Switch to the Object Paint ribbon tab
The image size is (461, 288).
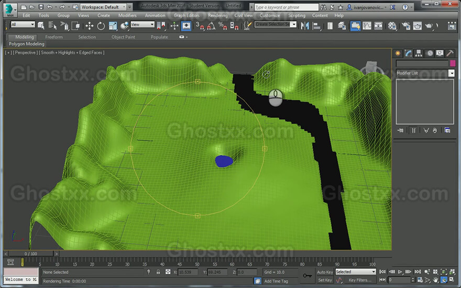click(123, 37)
